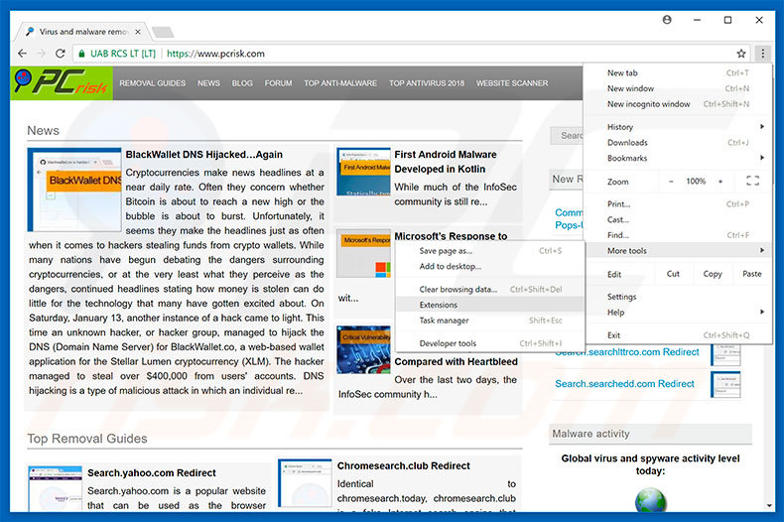Open the user profile icon in title bar
The image size is (784, 522).
667,20
